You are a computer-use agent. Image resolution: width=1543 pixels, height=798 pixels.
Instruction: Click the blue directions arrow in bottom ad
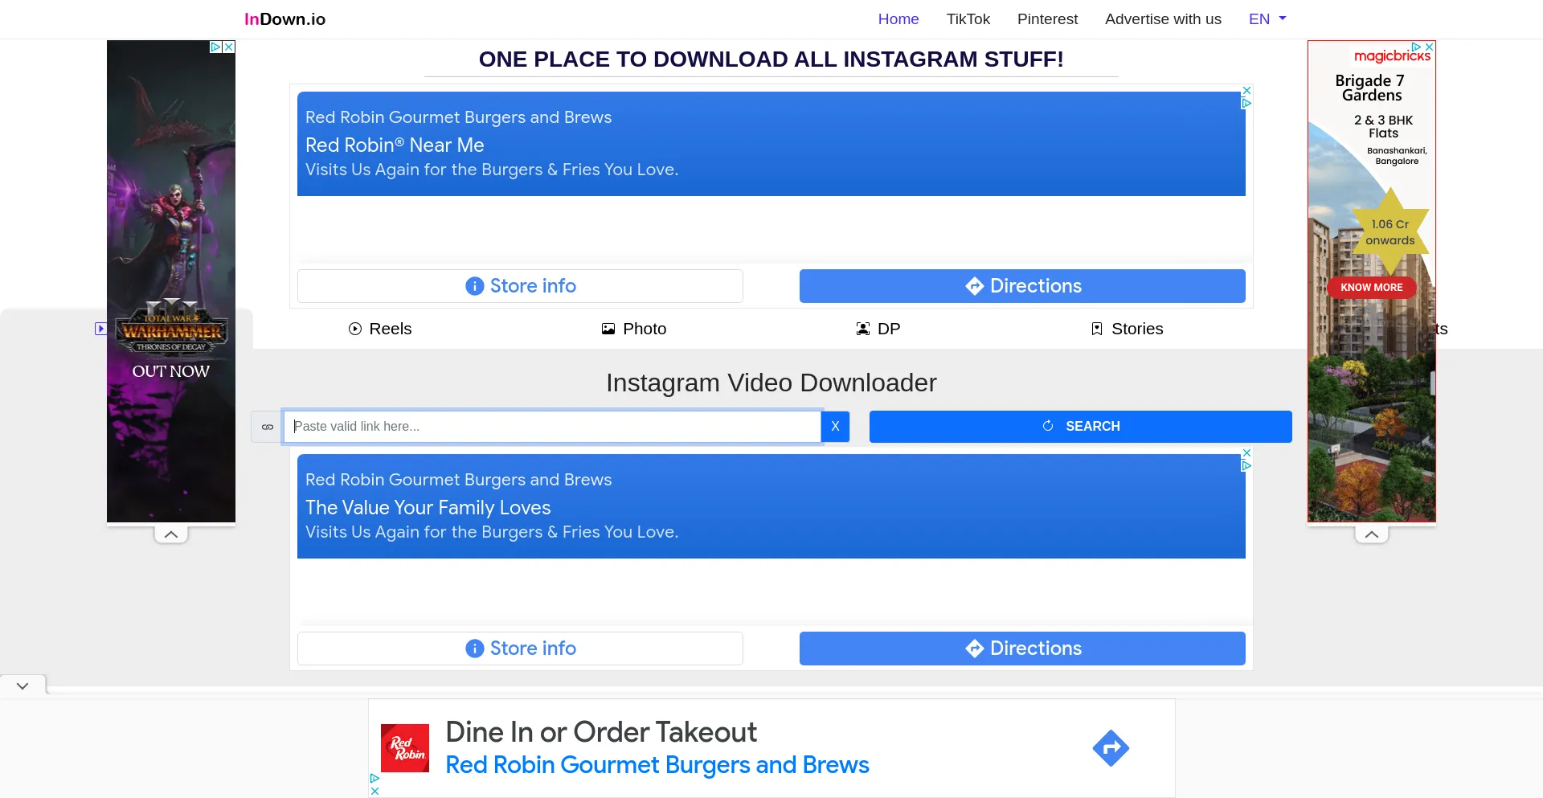point(1111,748)
